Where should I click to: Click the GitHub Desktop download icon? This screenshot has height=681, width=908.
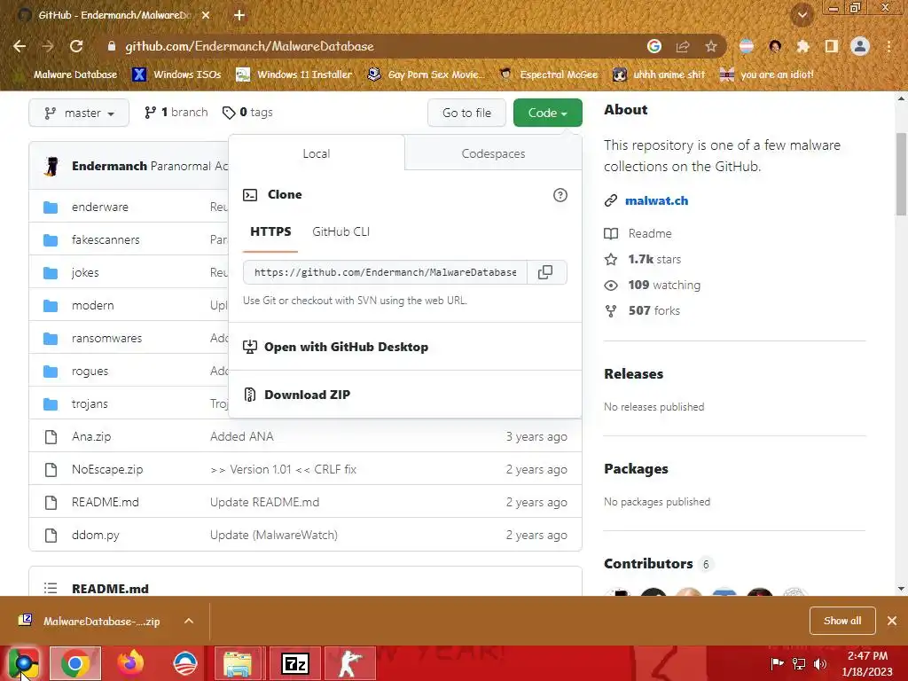(x=249, y=347)
